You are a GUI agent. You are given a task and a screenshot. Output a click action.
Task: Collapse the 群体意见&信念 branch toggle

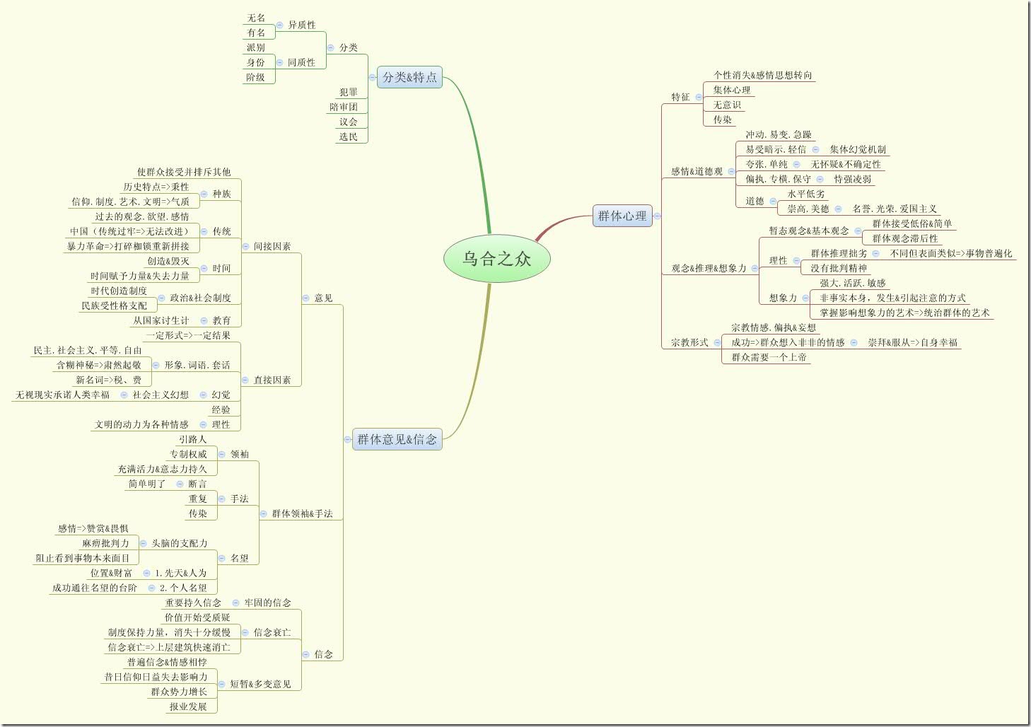point(347,439)
